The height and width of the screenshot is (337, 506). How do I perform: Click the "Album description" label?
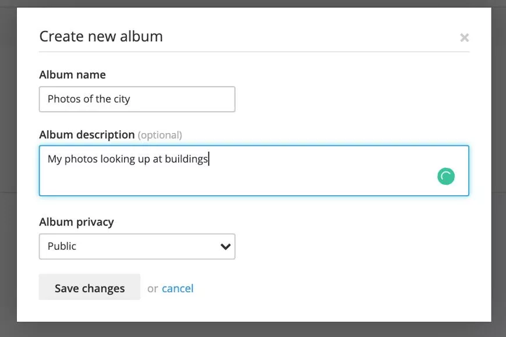[x=87, y=135]
